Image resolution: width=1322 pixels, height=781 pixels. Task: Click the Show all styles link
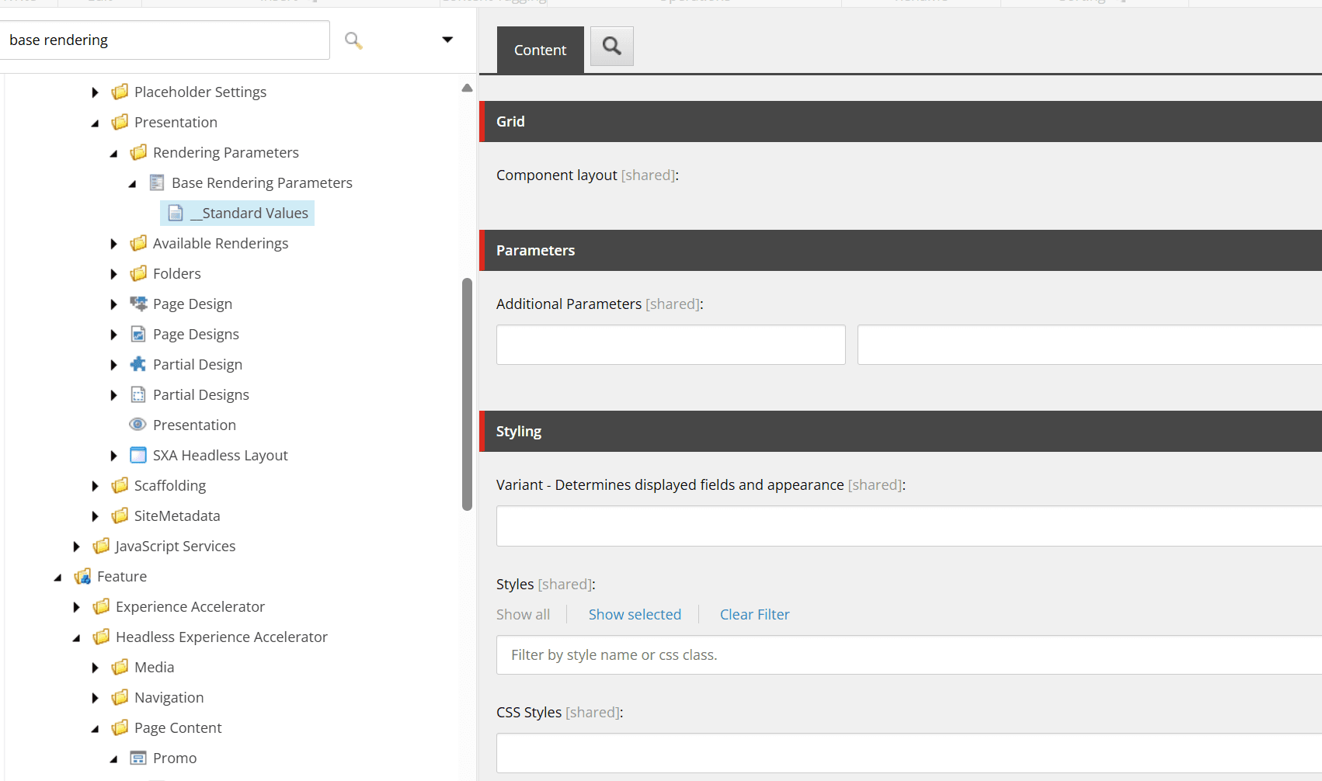pos(523,614)
